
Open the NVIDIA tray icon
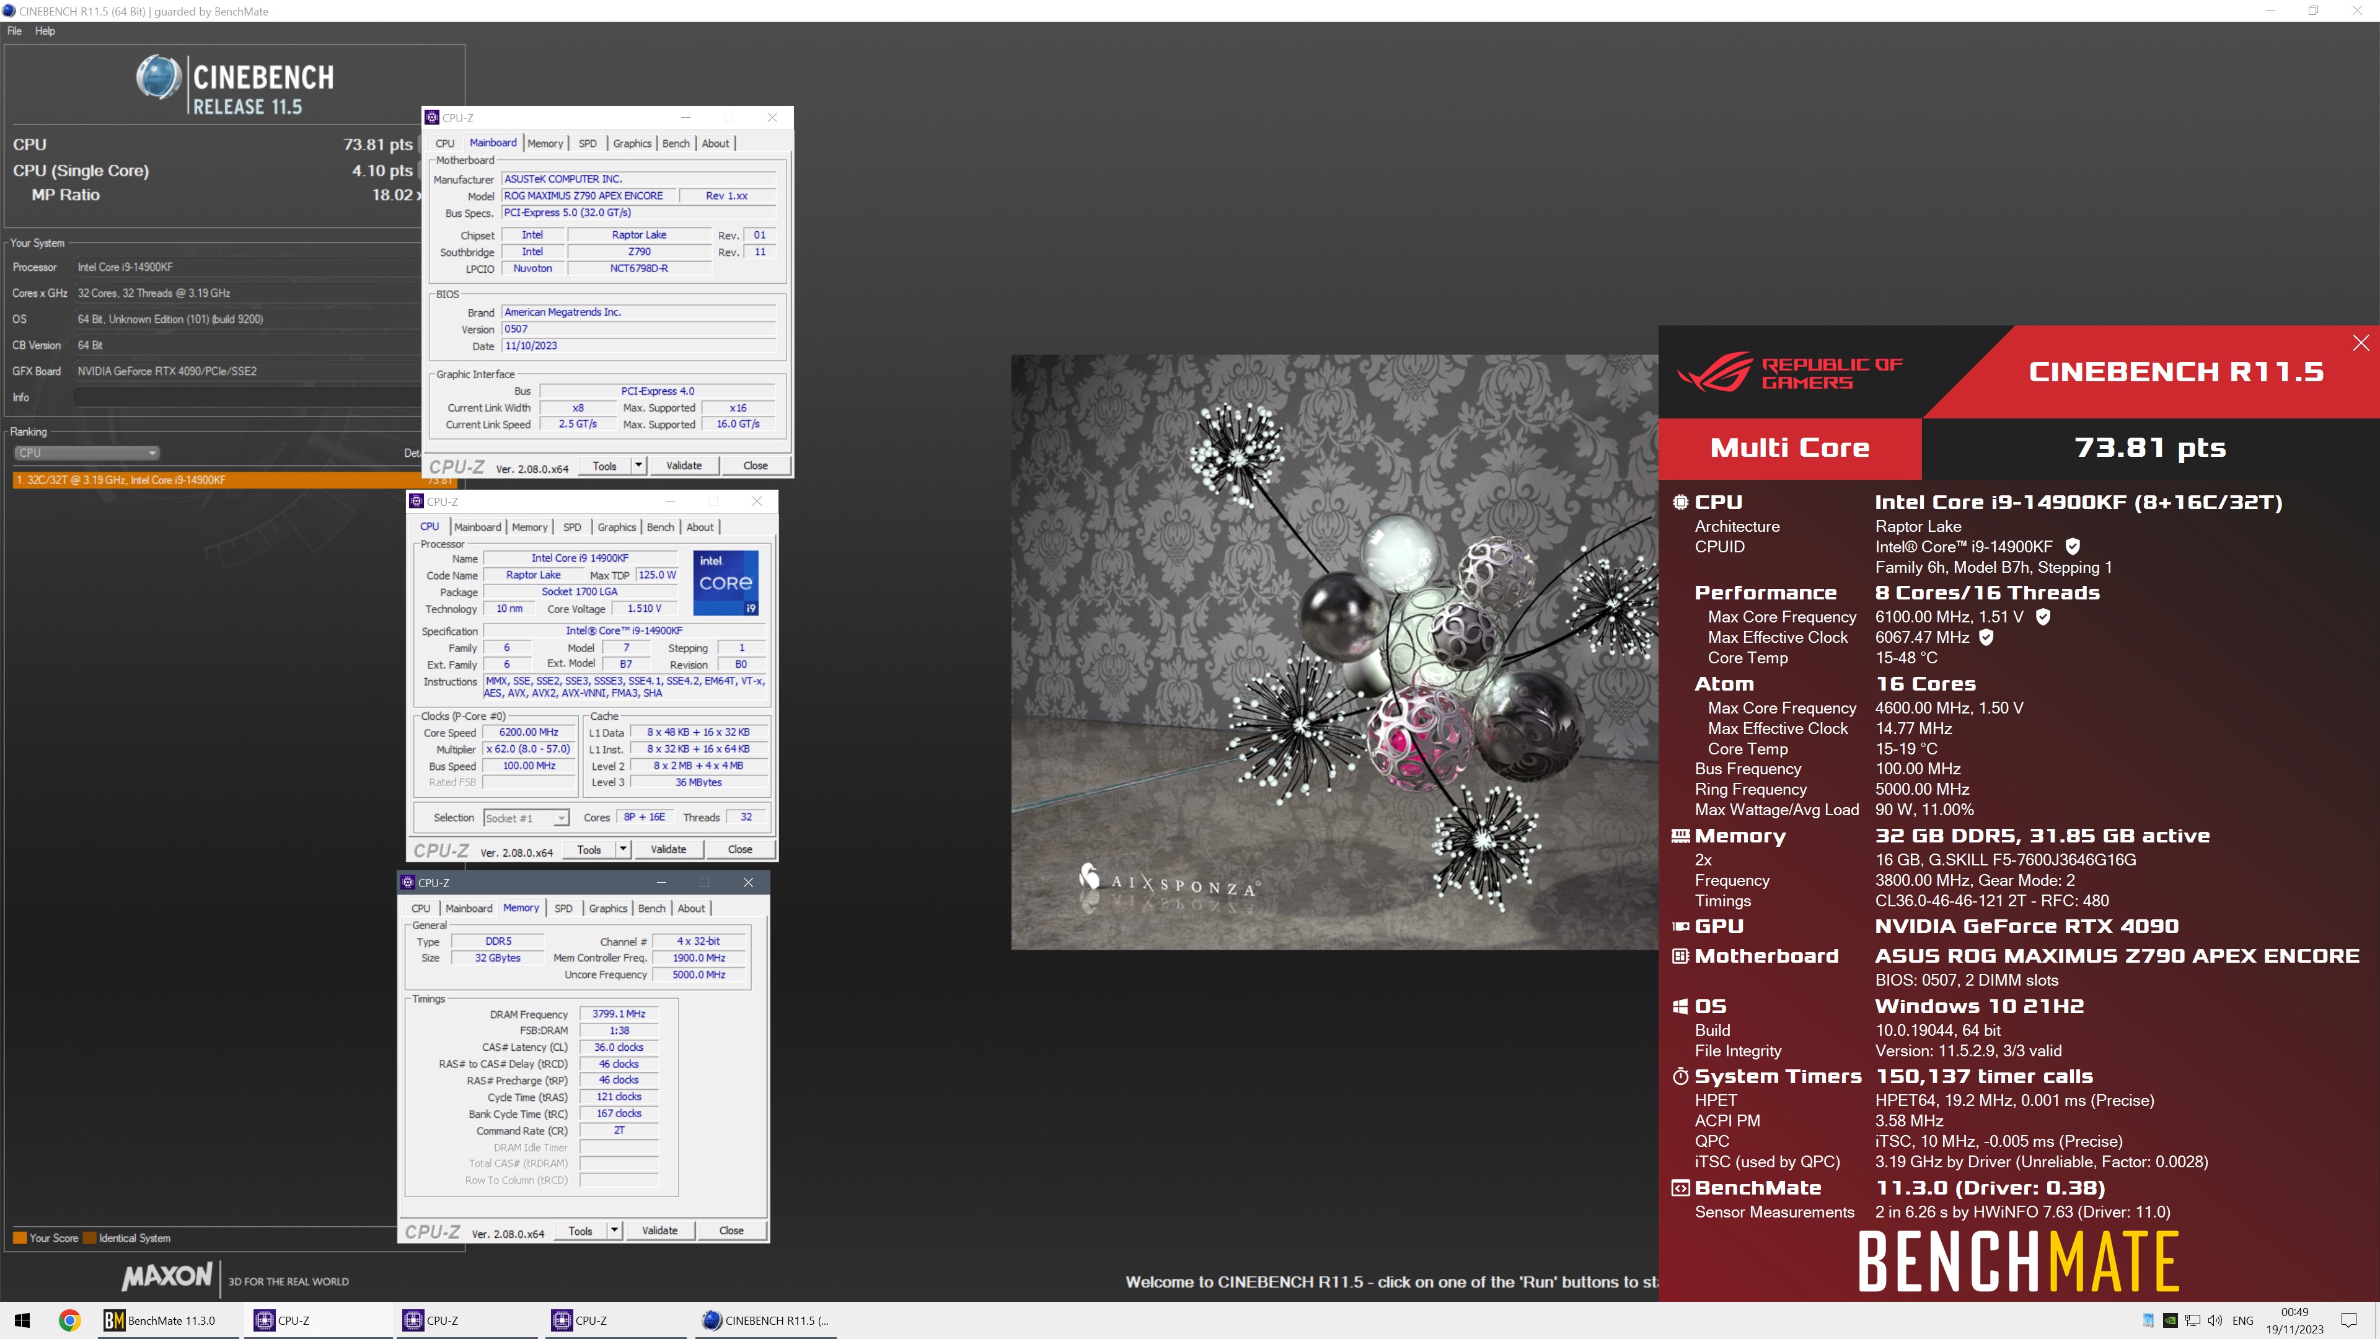click(2171, 1320)
